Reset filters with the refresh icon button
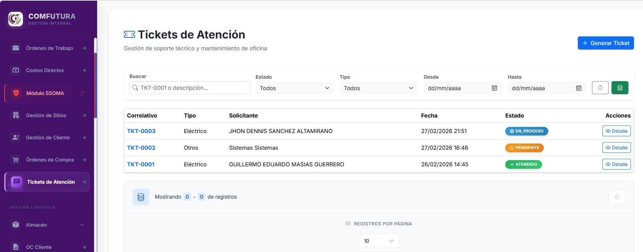This screenshot has width=643, height=252. click(x=600, y=88)
